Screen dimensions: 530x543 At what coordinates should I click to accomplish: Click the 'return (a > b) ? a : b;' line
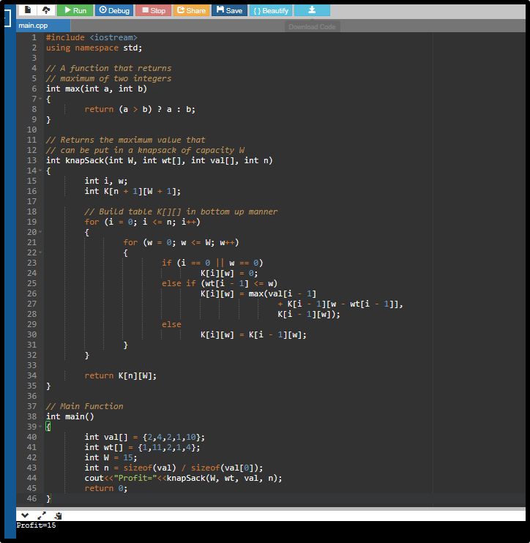coord(140,109)
